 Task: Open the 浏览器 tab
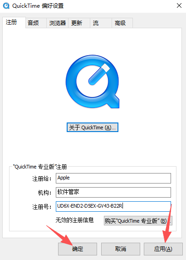pyautogui.click(x=57, y=23)
